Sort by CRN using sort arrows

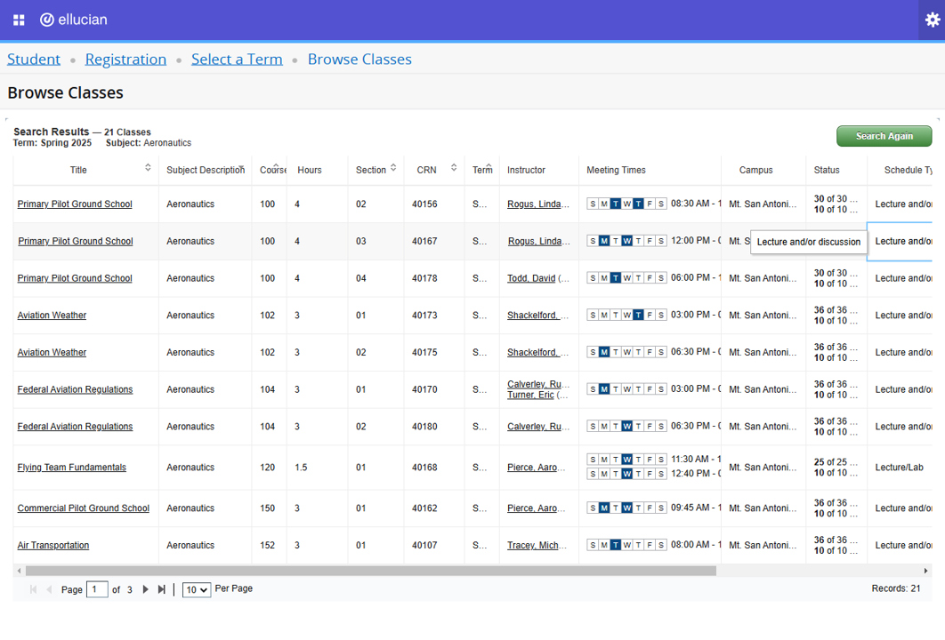coord(454,168)
